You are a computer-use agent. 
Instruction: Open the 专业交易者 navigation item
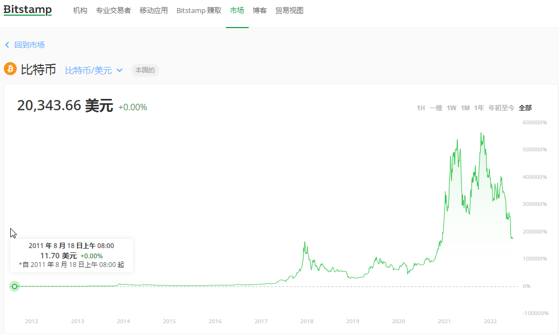coord(113,11)
